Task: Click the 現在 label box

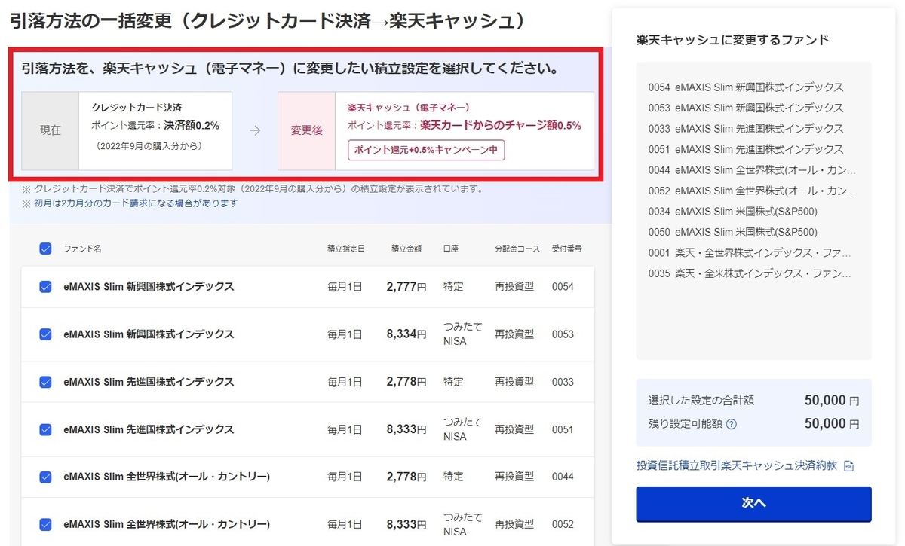Action: (x=51, y=130)
